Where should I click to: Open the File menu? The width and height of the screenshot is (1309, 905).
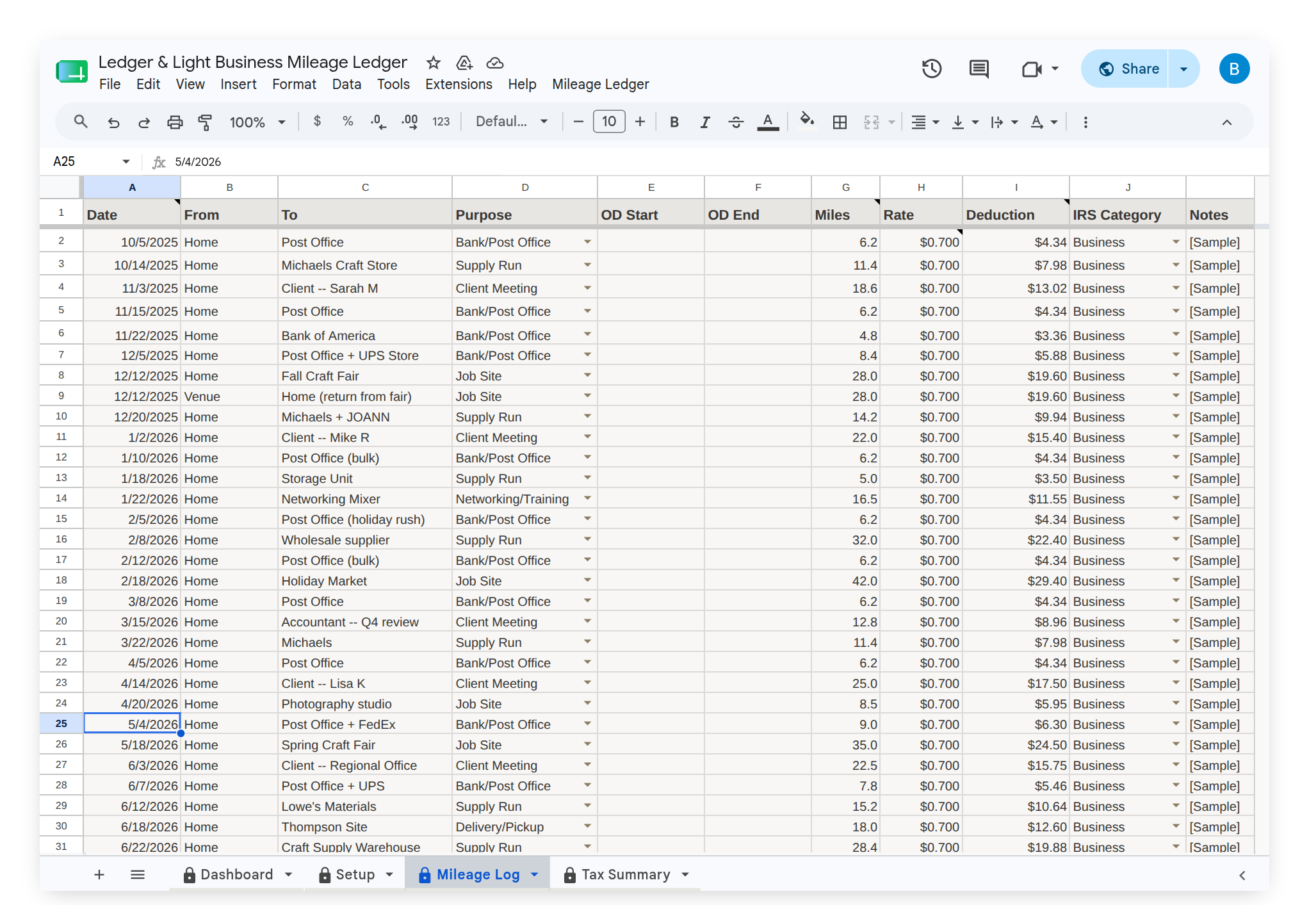[x=110, y=84]
